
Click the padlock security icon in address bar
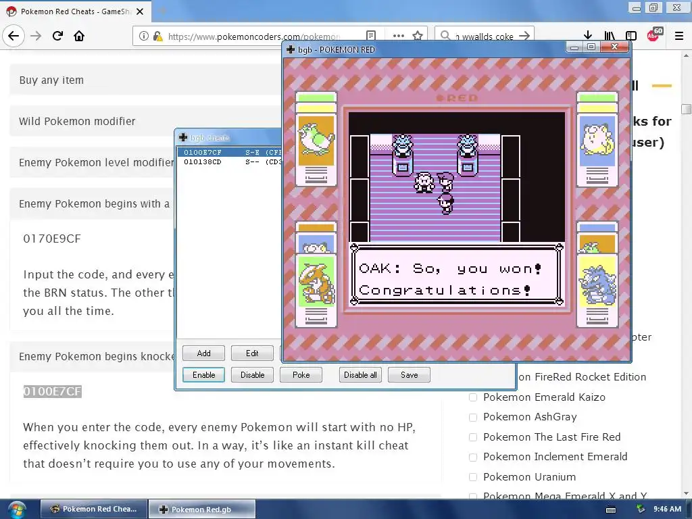157,36
